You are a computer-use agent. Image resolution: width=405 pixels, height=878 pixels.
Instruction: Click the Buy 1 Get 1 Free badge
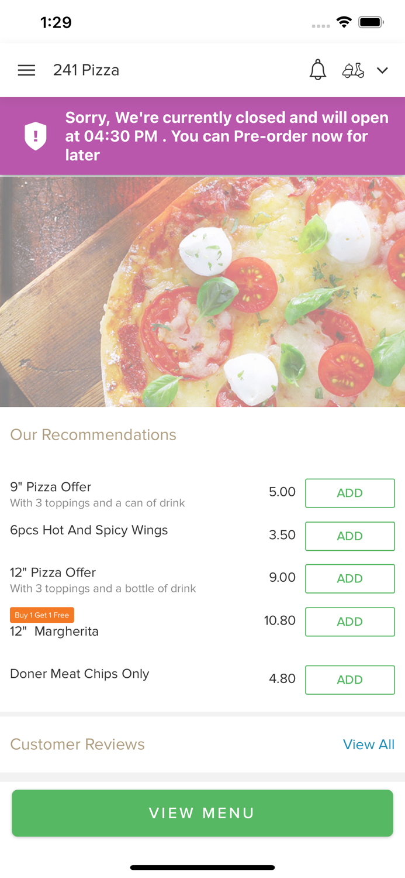(41, 615)
